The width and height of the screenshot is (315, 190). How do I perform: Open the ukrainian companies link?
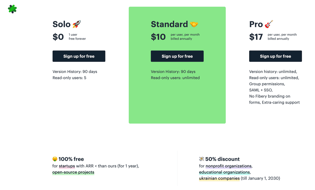tap(219, 178)
